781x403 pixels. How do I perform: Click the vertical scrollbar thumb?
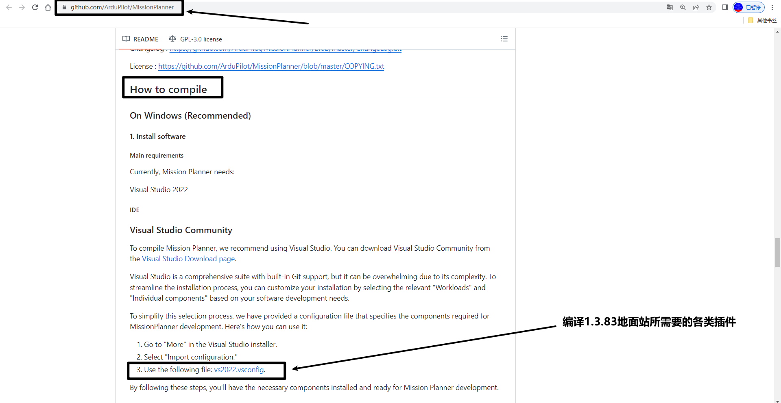(x=777, y=252)
